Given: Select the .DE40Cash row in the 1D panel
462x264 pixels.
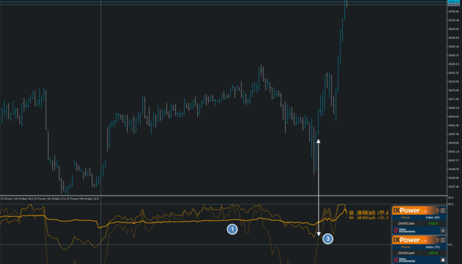Looking at the screenshot, I should (x=406, y=252).
